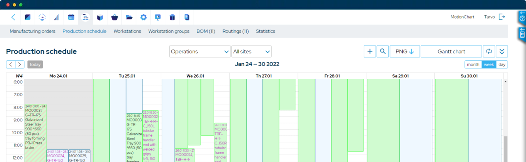
Task: Click the Fr 28.01 day header
Action: [x=332, y=76]
